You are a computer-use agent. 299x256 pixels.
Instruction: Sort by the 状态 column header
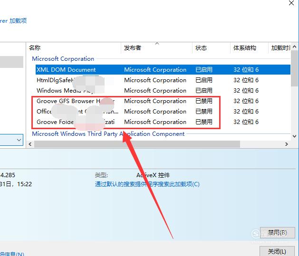(211, 48)
